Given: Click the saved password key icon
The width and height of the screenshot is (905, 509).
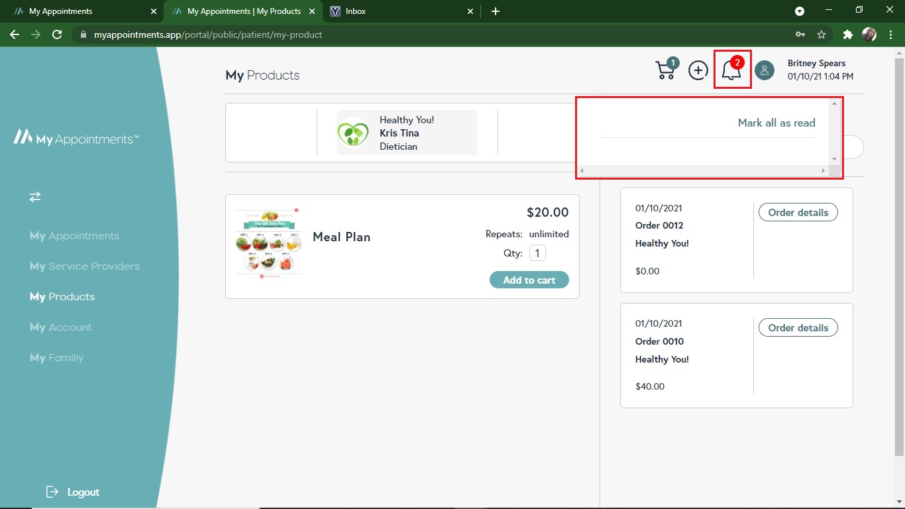Looking at the screenshot, I should [800, 34].
